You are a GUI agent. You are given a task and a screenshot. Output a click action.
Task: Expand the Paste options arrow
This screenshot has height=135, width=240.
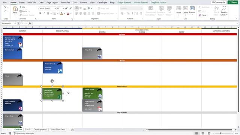(15, 15)
